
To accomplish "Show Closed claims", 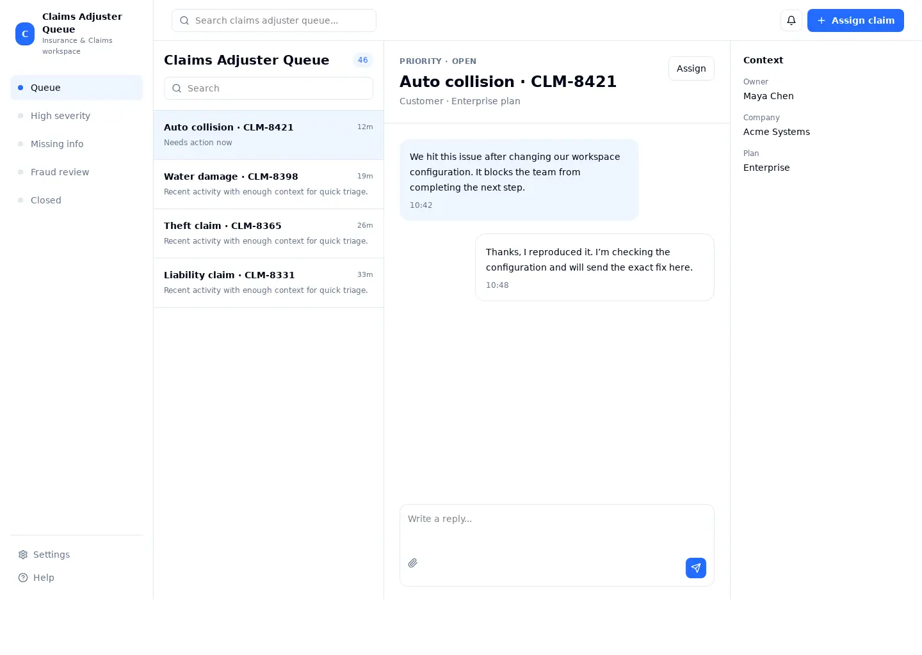I will 76,200.
